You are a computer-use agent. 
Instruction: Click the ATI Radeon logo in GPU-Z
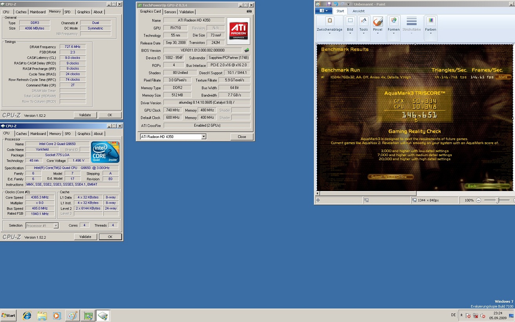pyautogui.click(x=238, y=31)
